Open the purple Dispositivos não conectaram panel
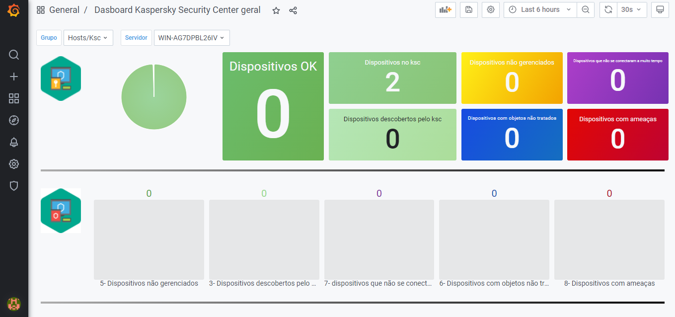Image resolution: width=675 pixels, height=317 pixels. tap(618, 78)
